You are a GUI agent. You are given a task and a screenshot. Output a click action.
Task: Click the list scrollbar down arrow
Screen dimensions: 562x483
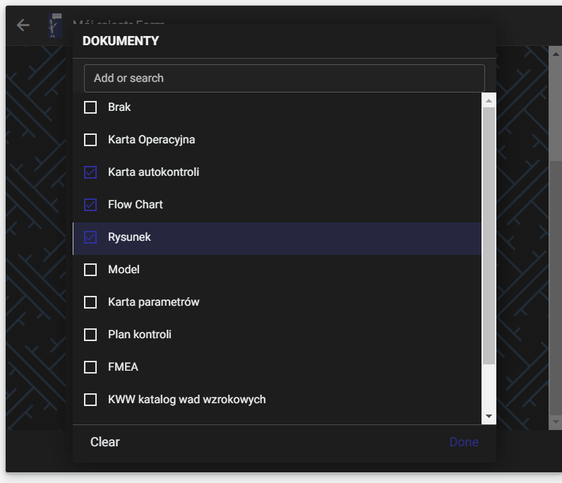tap(489, 417)
